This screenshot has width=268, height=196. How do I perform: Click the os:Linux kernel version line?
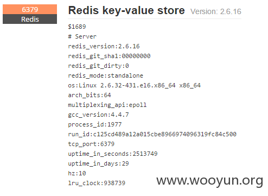(135, 85)
